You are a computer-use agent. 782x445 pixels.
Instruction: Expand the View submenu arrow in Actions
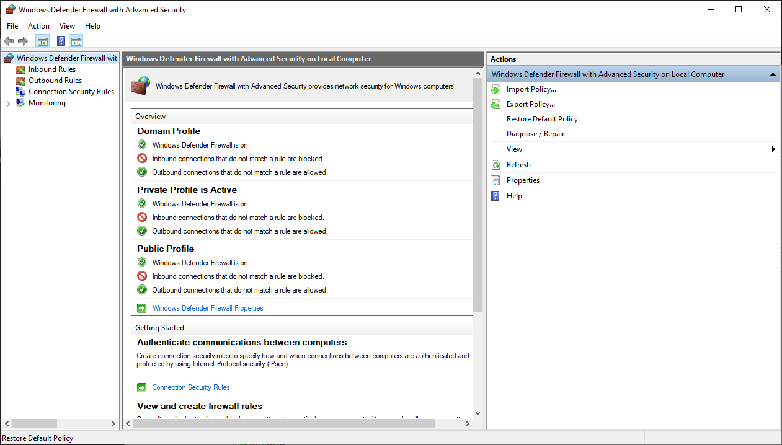[x=773, y=149]
